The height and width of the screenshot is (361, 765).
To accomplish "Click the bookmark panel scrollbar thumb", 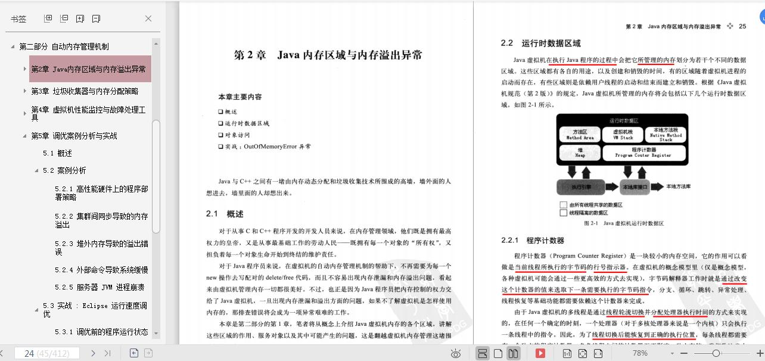I will click(156, 176).
